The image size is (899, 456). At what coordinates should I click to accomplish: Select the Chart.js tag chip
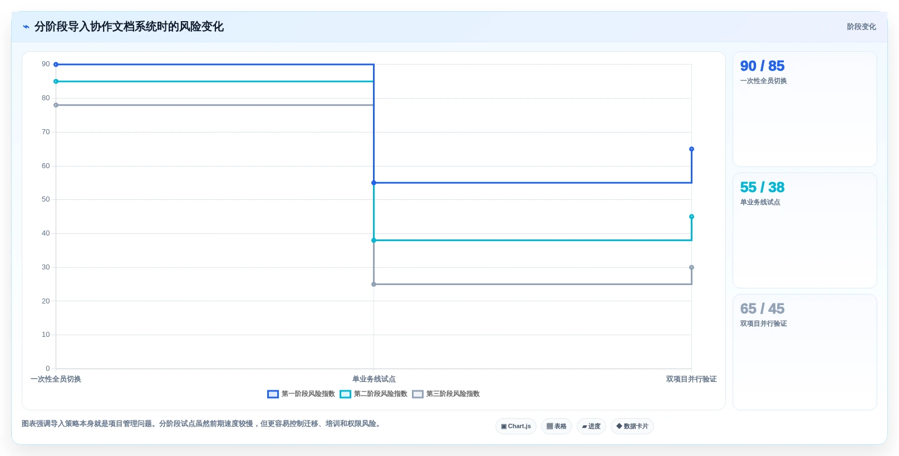coord(516,426)
